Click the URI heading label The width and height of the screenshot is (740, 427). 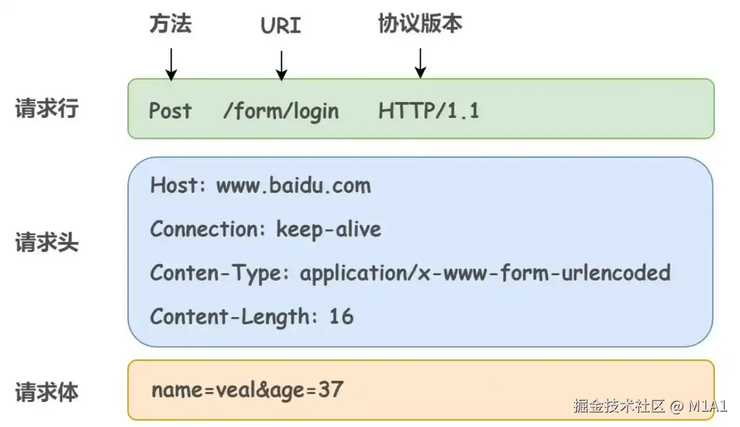pos(281,26)
